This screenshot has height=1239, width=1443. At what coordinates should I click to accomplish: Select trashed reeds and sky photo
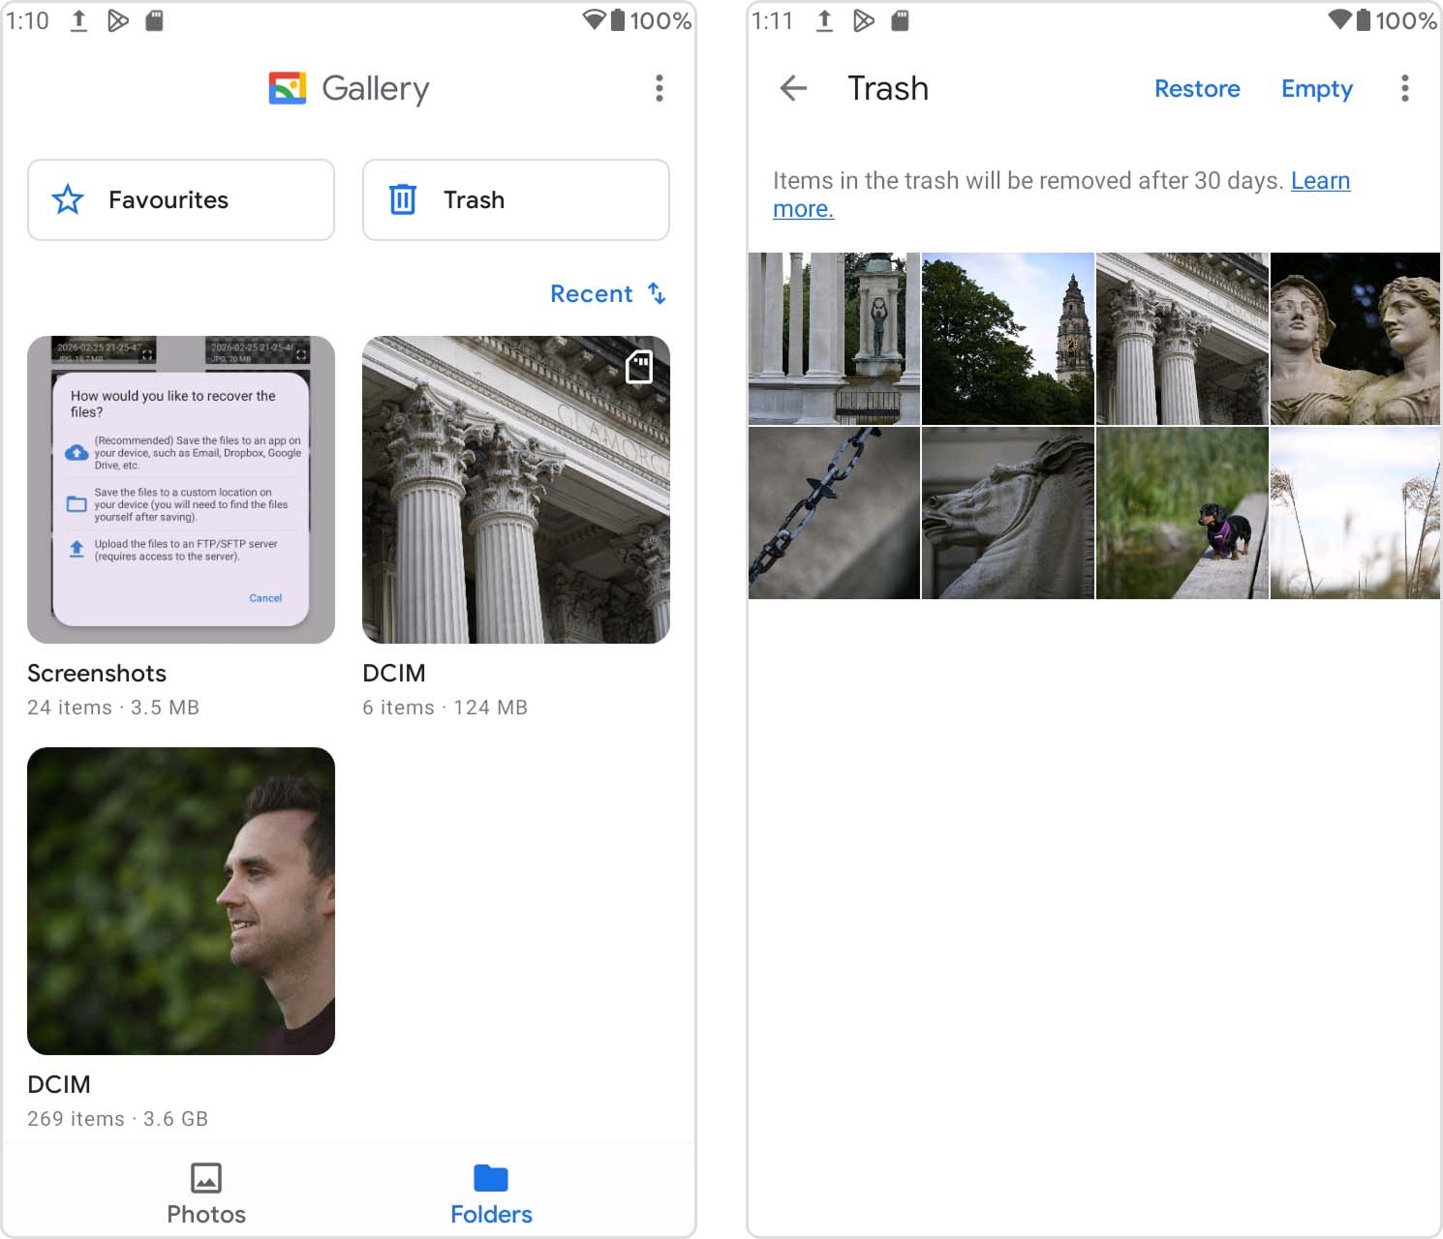click(x=1356, y=513)
